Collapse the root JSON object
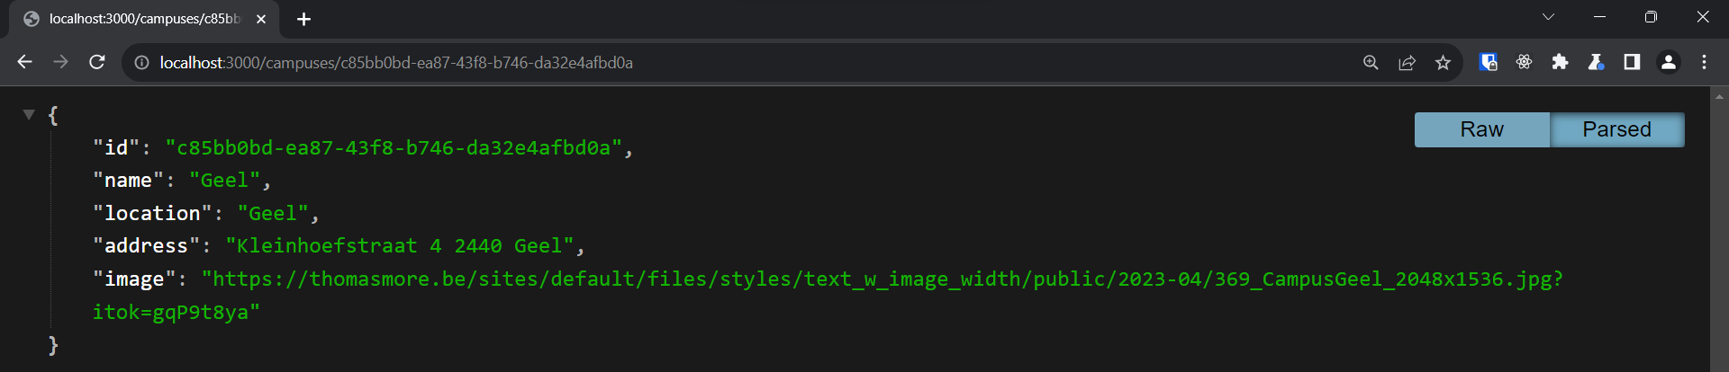 point(29,114)
